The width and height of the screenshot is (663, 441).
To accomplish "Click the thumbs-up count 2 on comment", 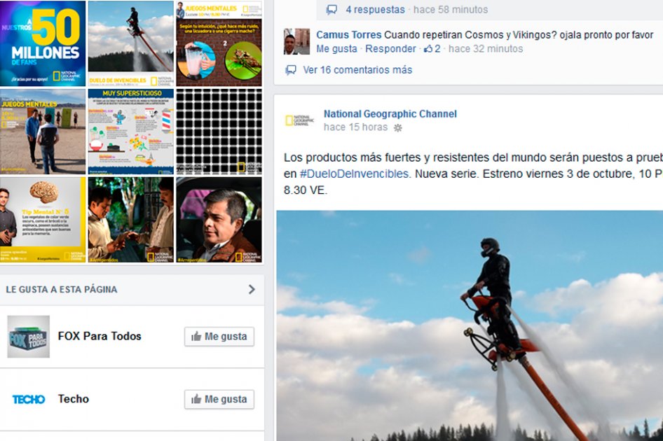I will pyautogui.click(x=432, y=49).
